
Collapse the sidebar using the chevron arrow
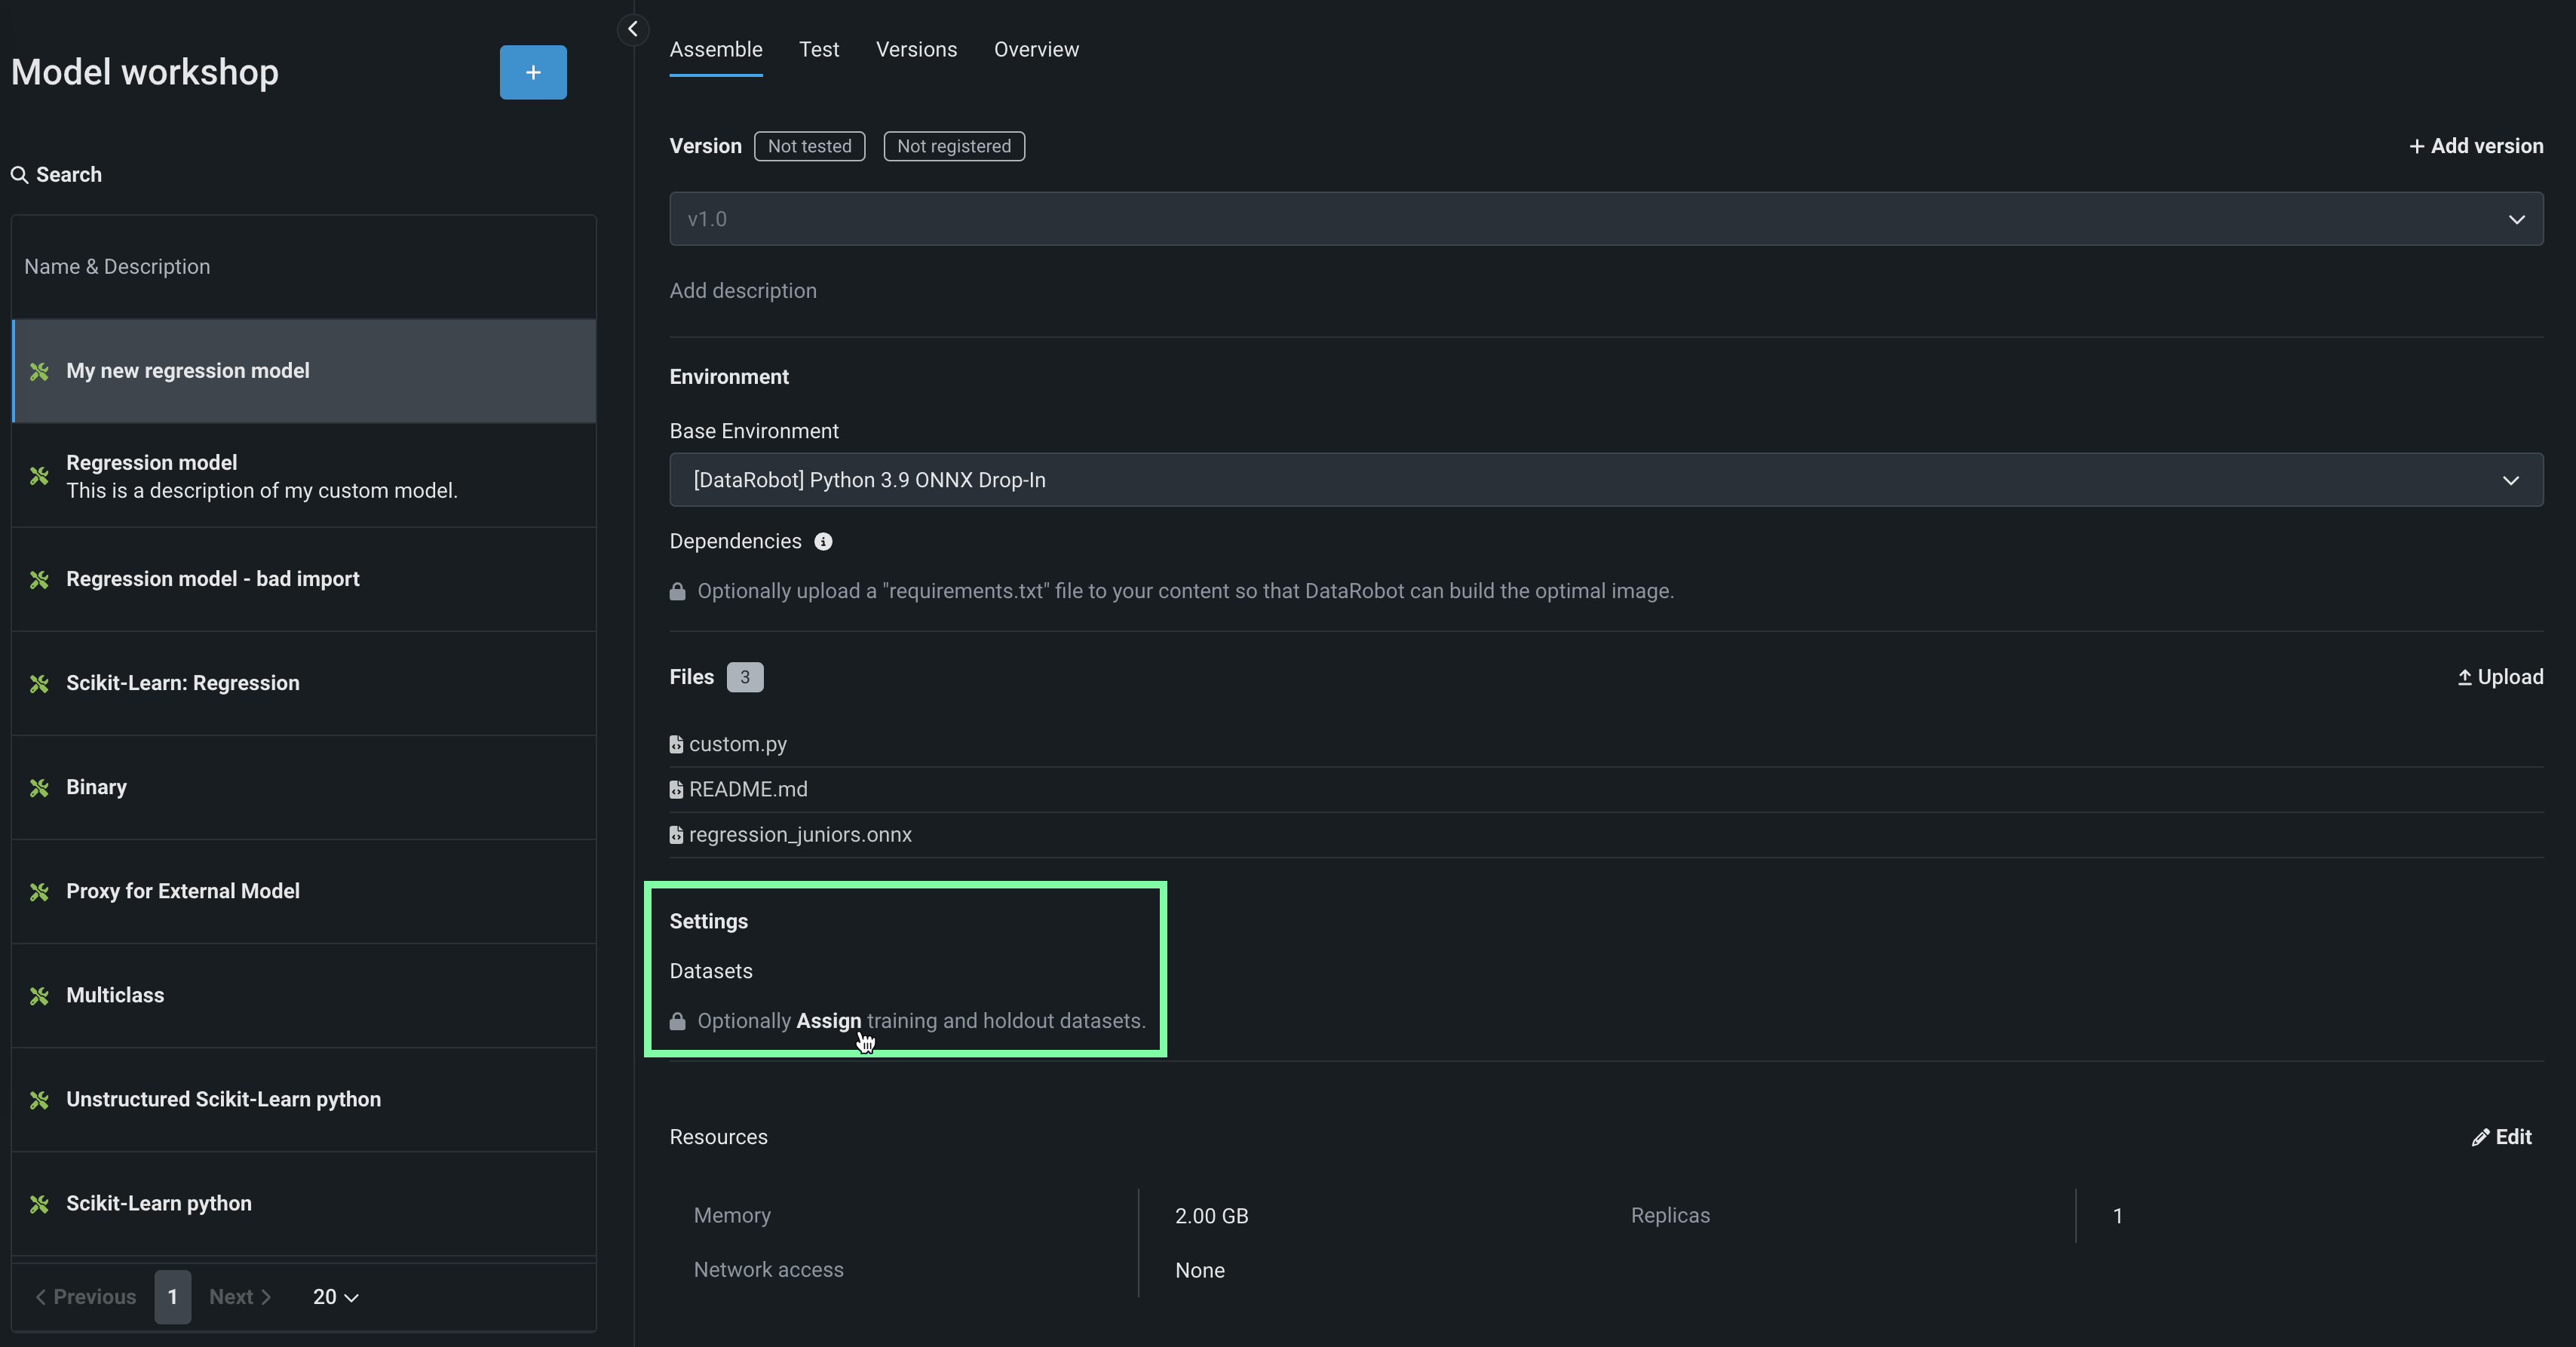coord(632,29)
